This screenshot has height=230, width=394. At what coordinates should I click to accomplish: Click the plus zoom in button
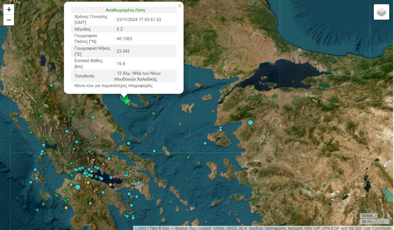(9, 10)
